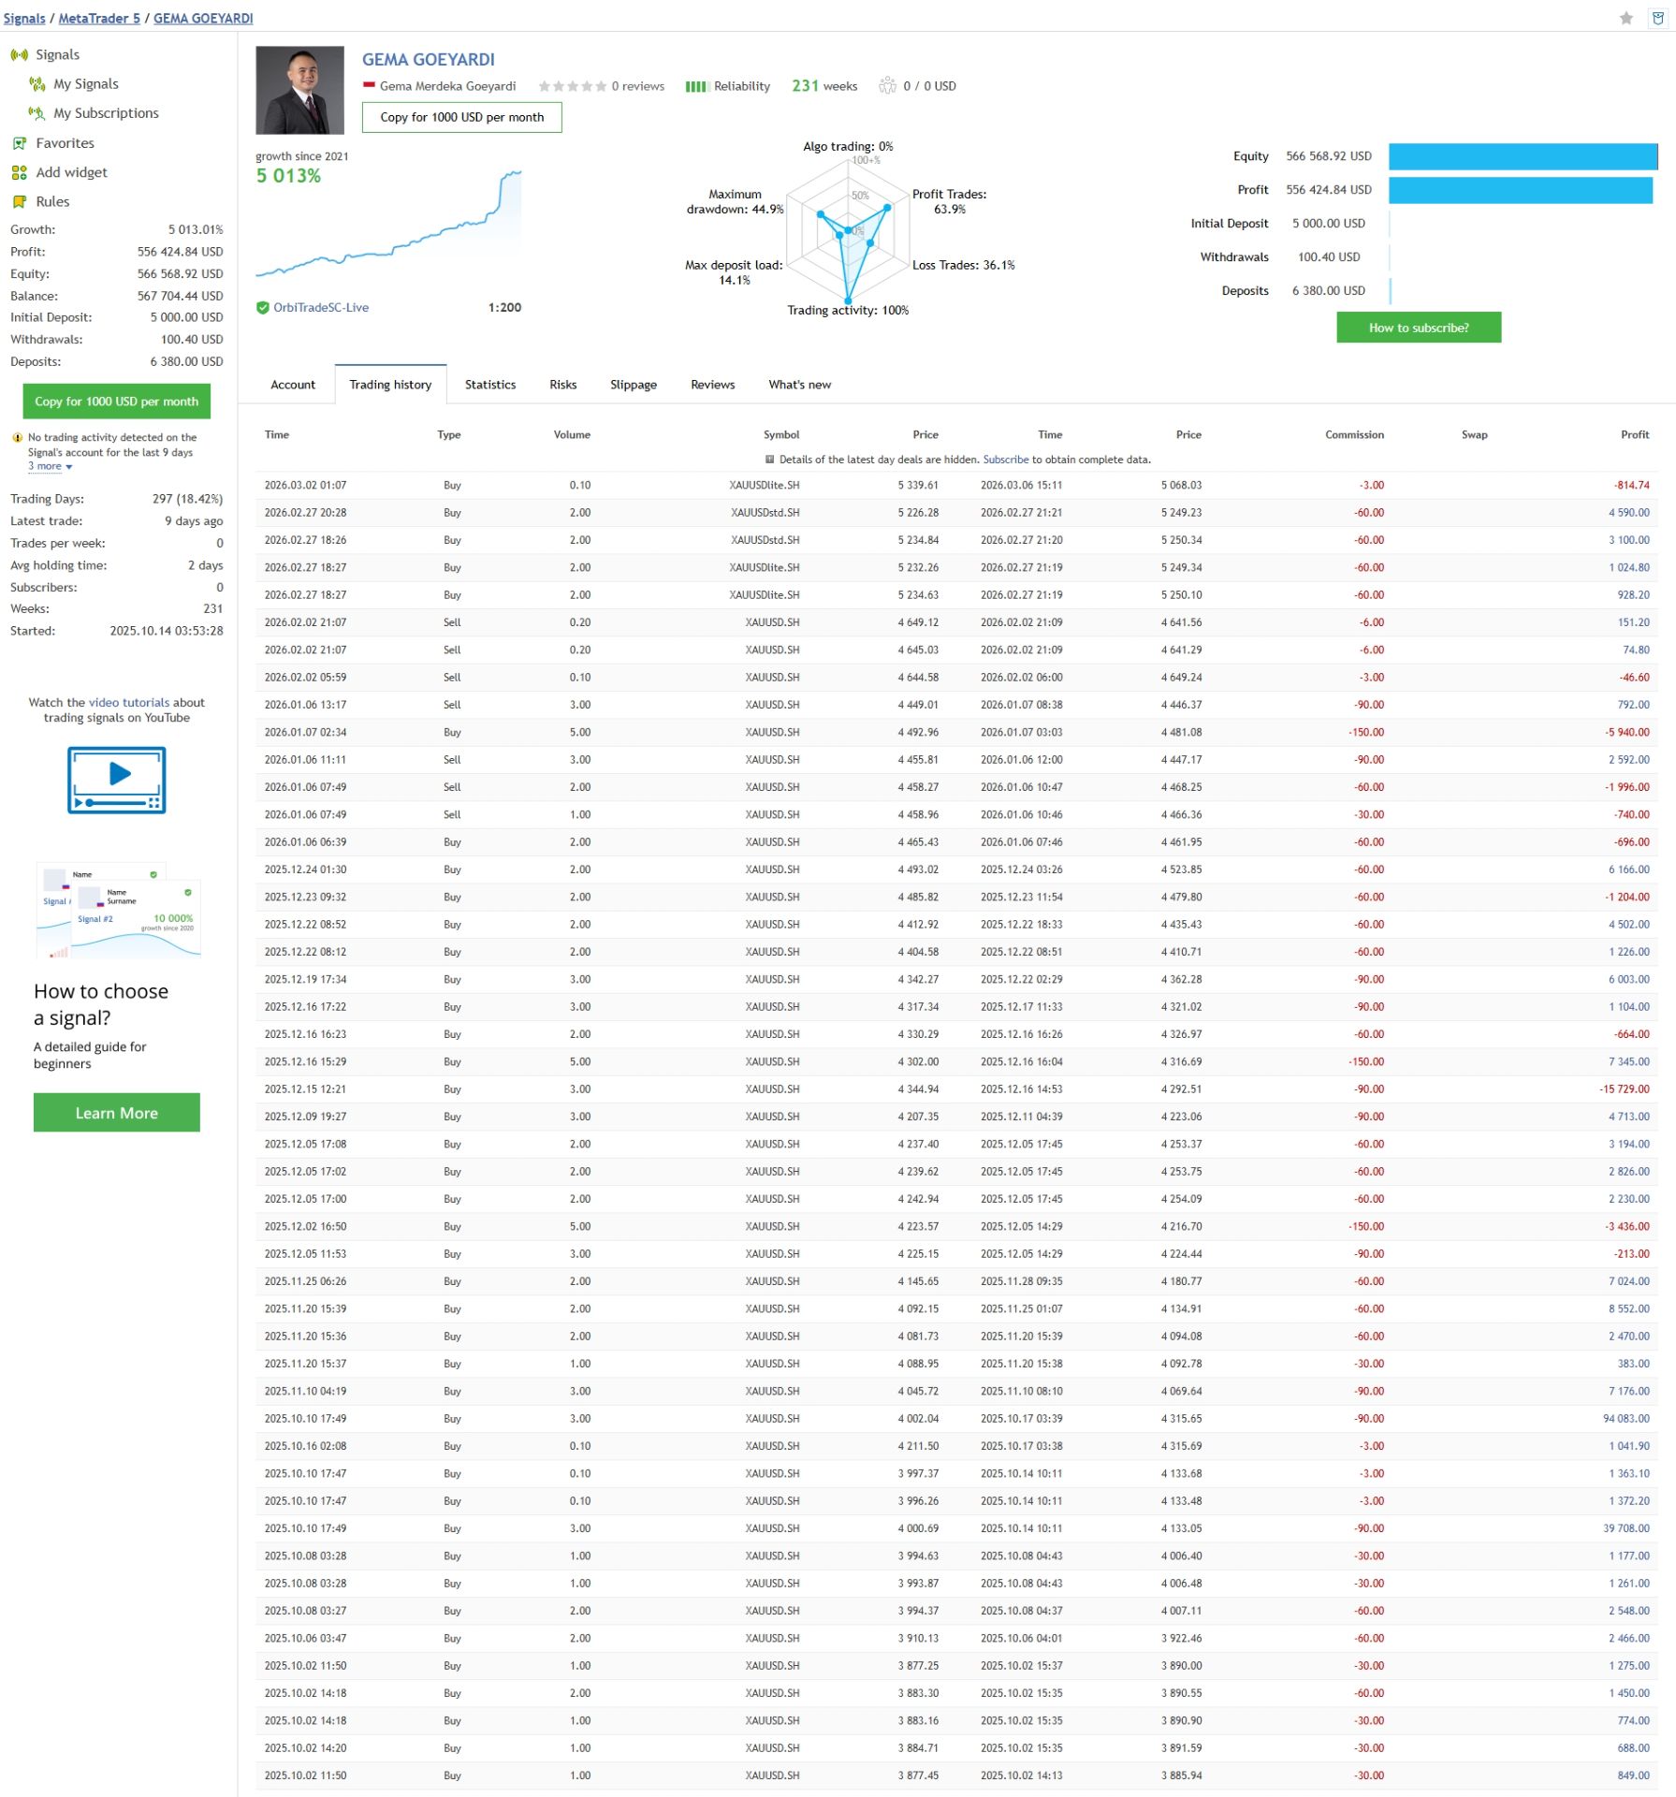Click the Add widget icon

19,172
